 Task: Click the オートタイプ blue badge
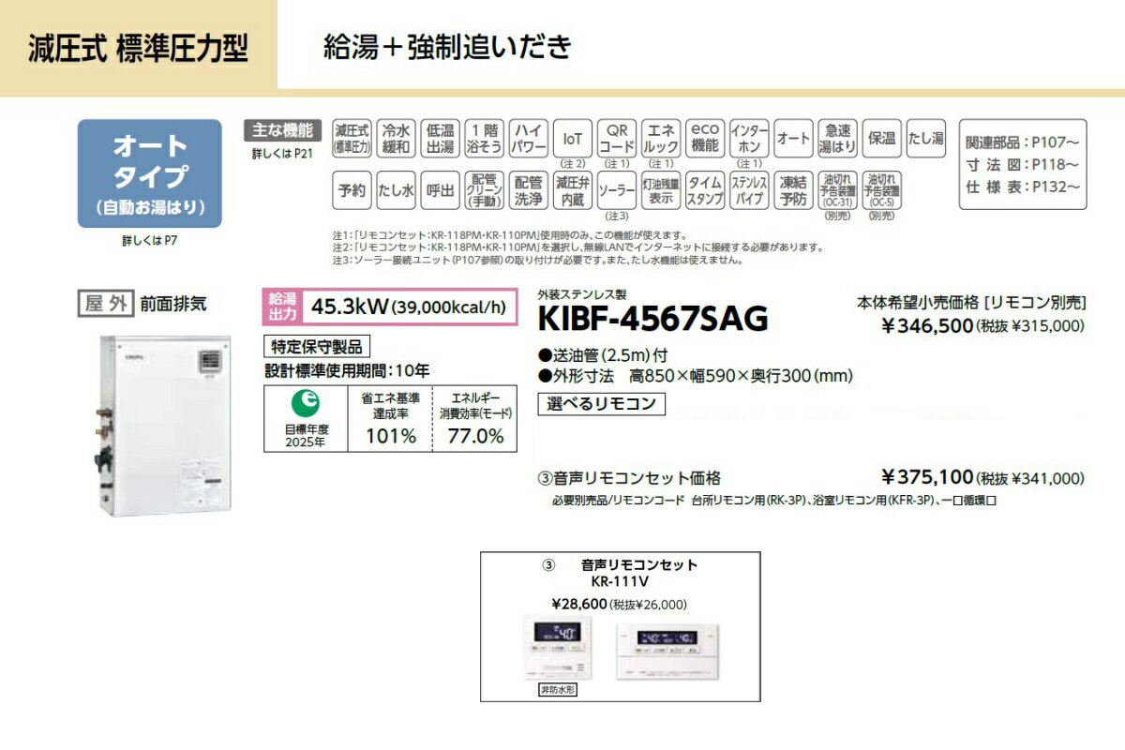150,173
